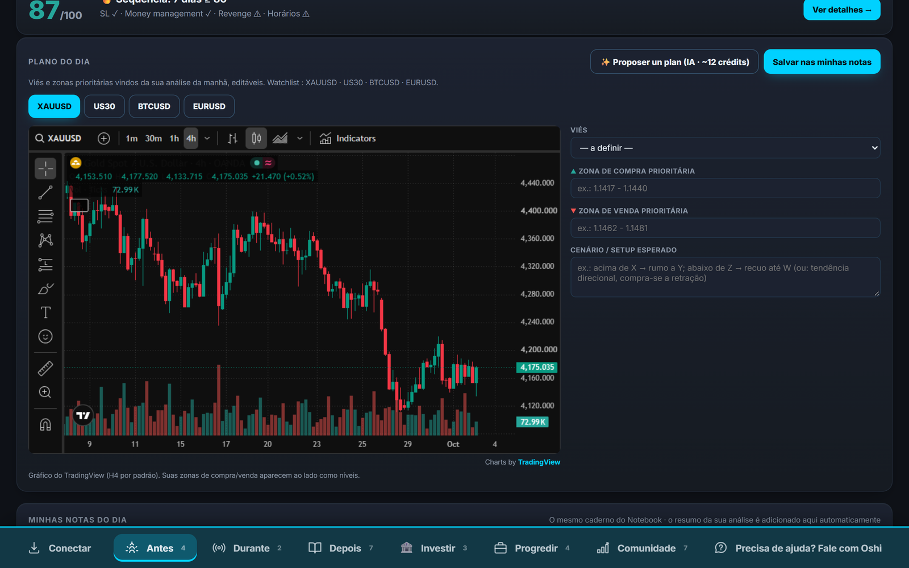Select the trend line drawing tool

point(45,193)
